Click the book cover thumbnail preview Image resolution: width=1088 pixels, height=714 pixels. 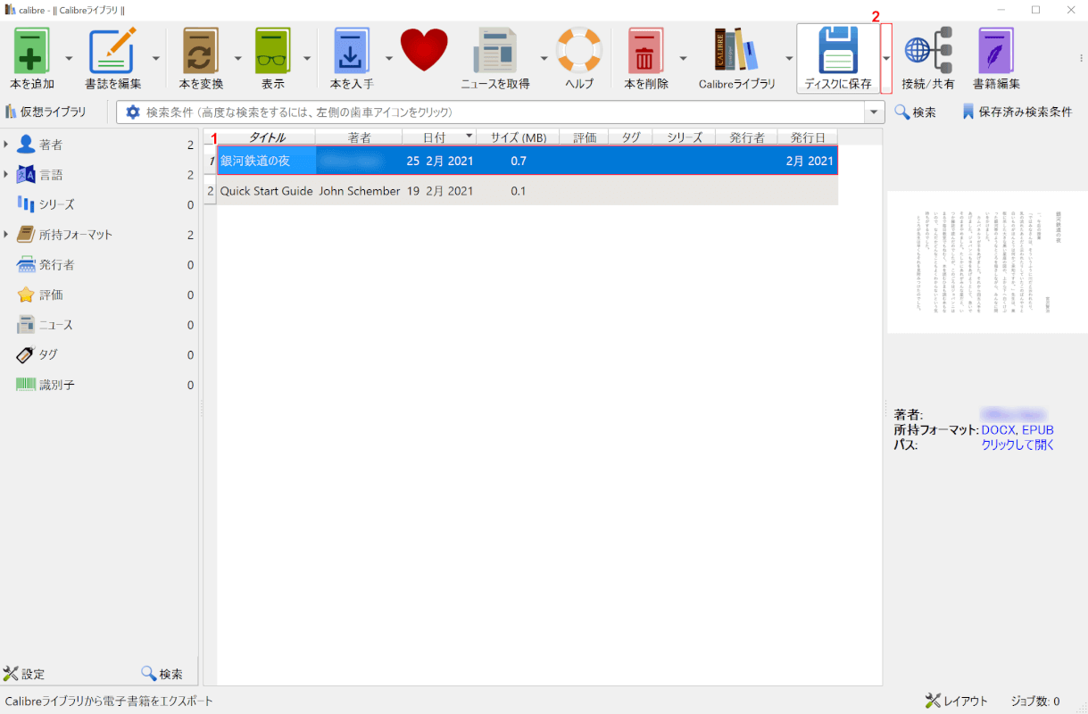986,261
